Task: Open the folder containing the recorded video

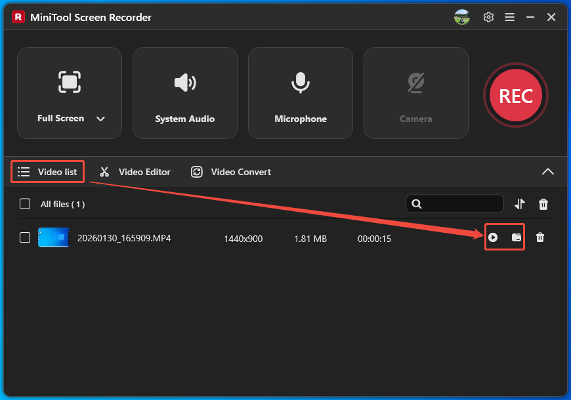Action: coord(516,237)
